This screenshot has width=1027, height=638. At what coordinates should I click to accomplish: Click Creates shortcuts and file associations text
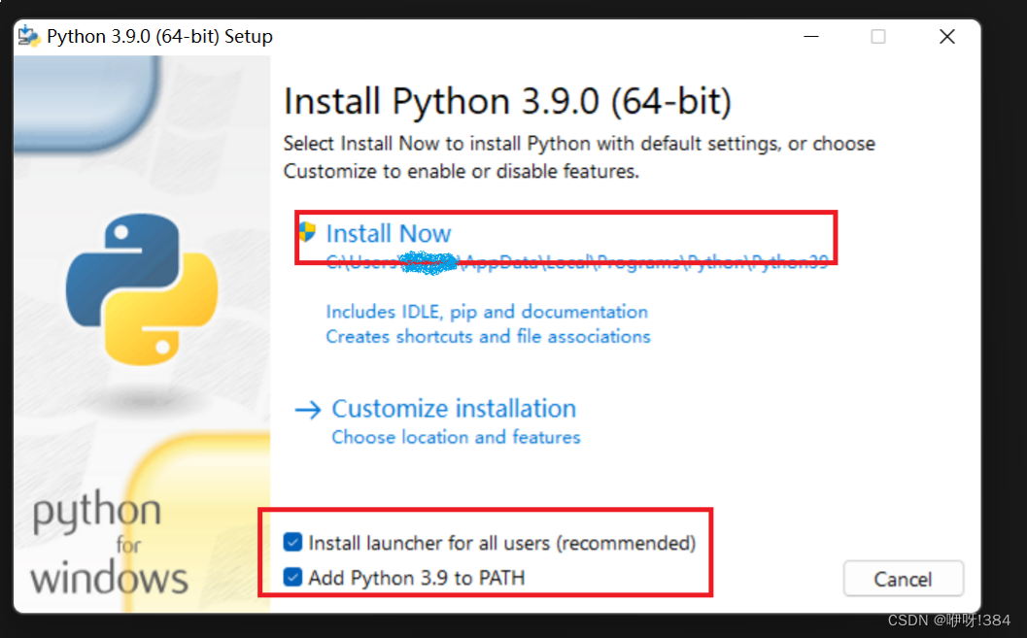tap(488, 336)
